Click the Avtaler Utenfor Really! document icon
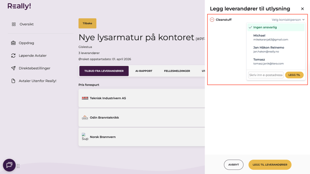The height and width of the screenshot is (174, 310). 13,81
